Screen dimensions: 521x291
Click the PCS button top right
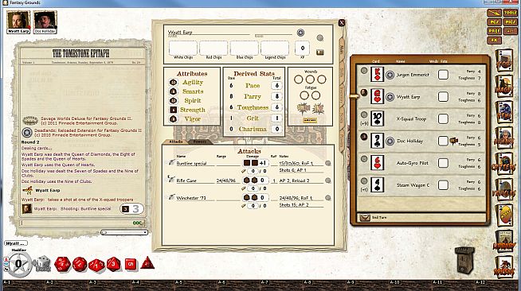(x=494, y=22)
